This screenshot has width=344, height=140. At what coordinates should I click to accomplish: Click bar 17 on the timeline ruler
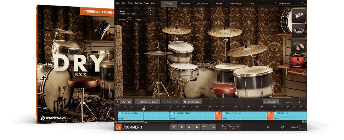pos(223,106)
